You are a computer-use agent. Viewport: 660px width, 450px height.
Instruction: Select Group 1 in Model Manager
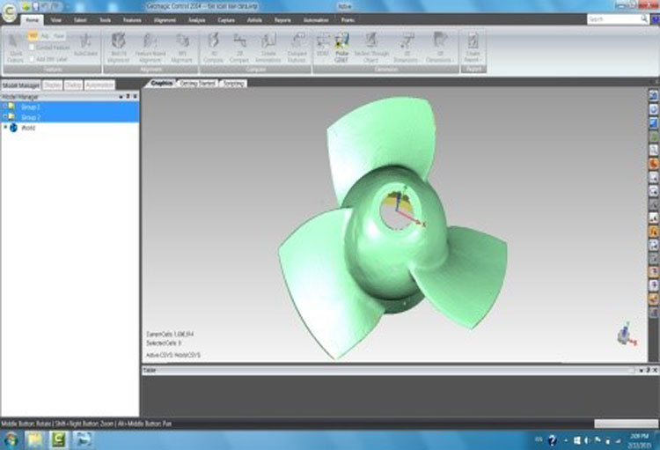(x=70, y=107)
